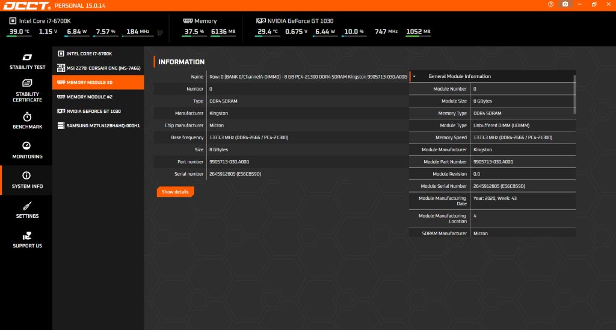Click the SDRAM Manufacturer value Micron
Viewport: 616px width, 330px height.
point(481,233)
